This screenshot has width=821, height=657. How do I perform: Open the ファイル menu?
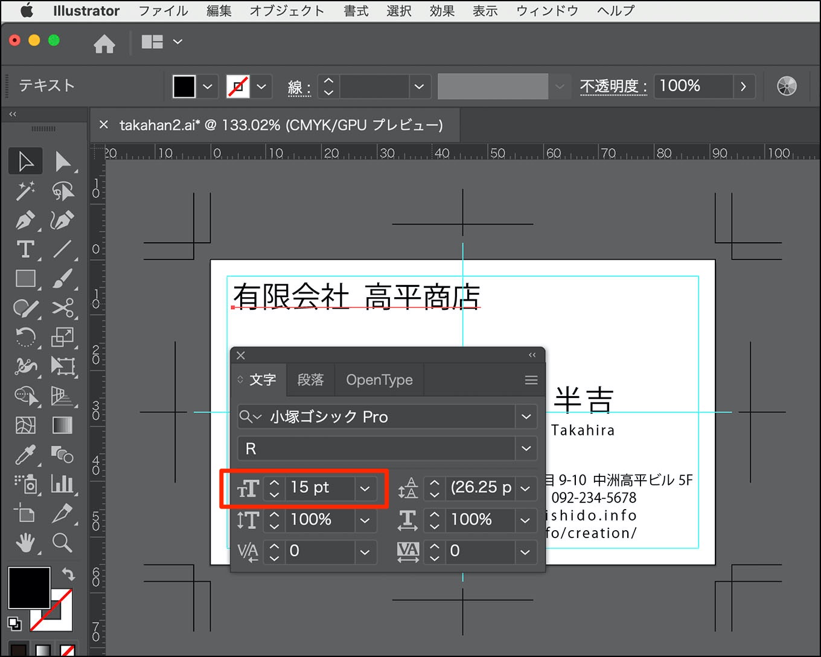pos(163,11)
